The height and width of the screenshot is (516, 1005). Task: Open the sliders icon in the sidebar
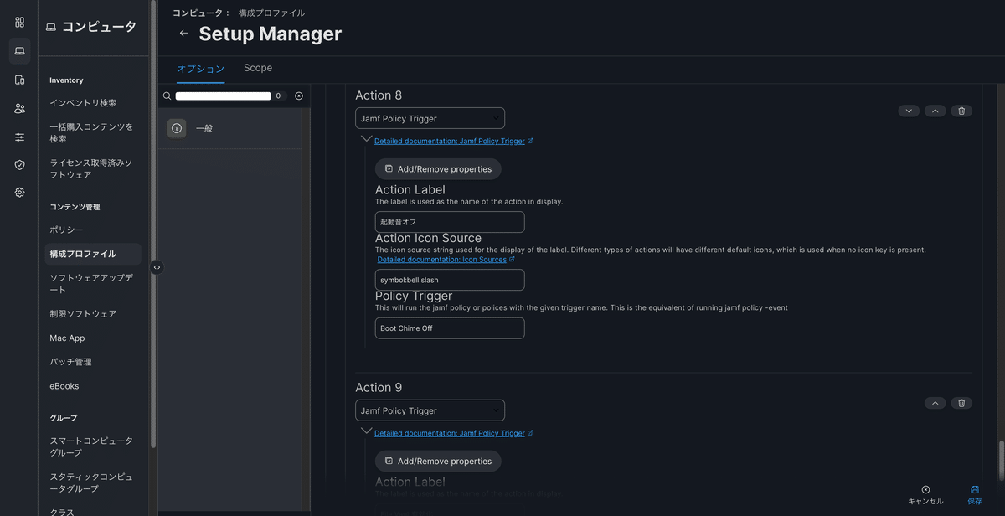tap(19, 137)
